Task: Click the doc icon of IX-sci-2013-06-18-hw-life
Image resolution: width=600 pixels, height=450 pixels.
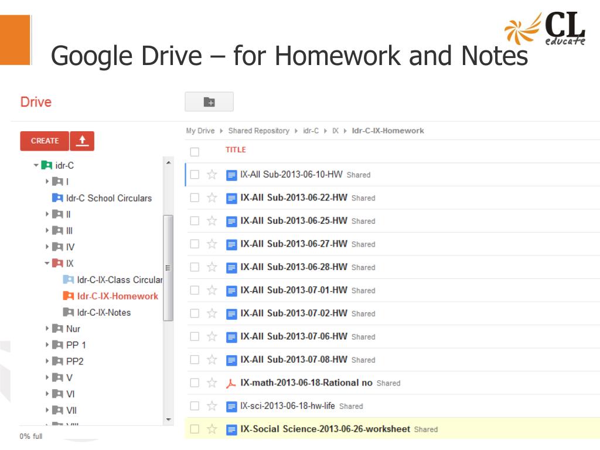Action: point(231,407)
